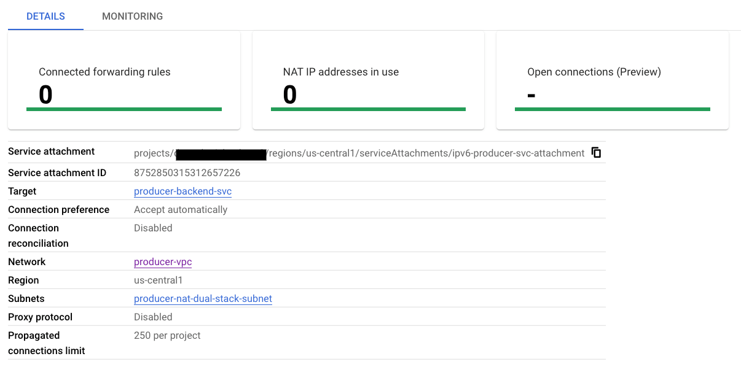Click the NAT IP addresses in use heading
Viewport: 741px width, 367px height.
[341, 72]
